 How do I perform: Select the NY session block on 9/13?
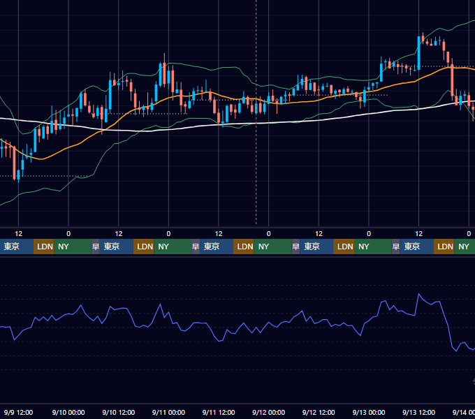click(x=465, y=247)
